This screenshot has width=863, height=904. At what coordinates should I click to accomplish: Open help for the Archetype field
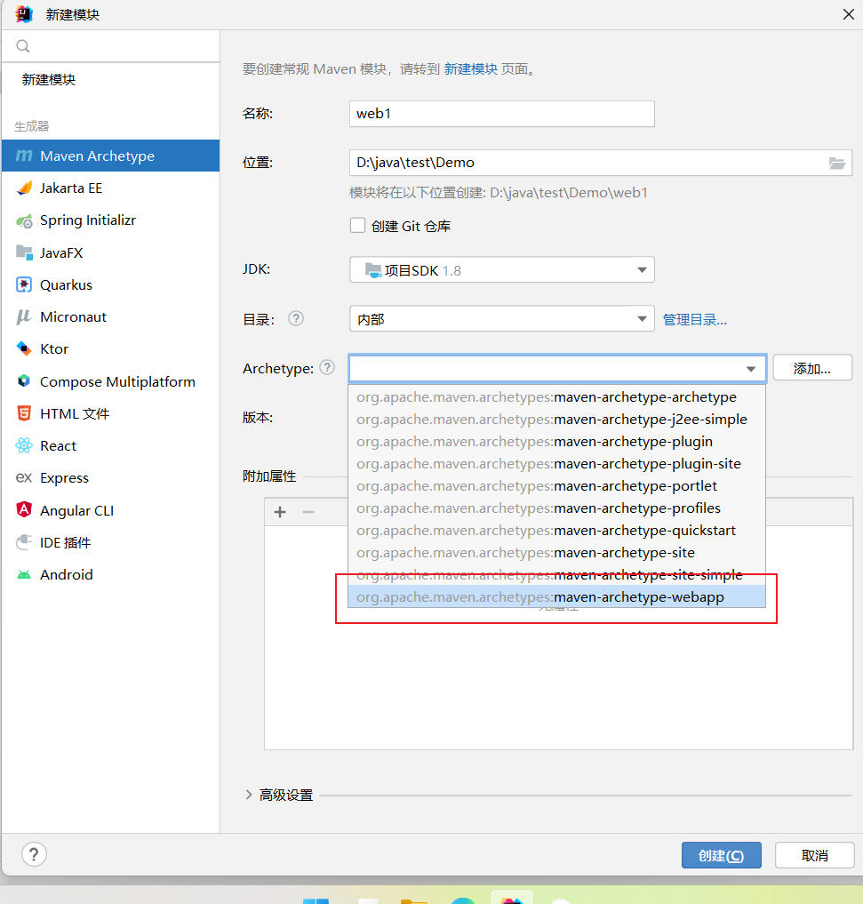click(x=327, y=368)
